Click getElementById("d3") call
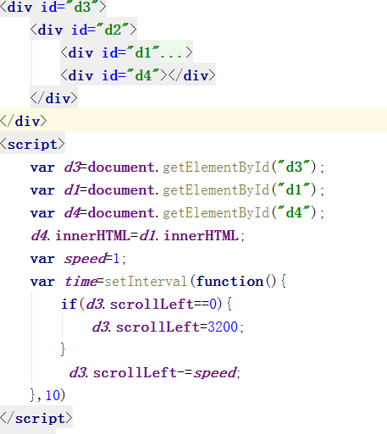Image resolution: width=387 pixels, height=434 pixels. [x=240, y=167]
